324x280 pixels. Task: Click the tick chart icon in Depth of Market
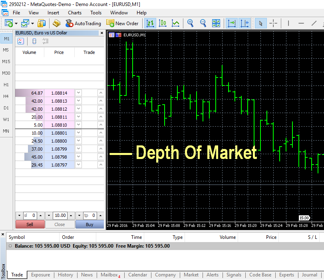click(21, 41)
